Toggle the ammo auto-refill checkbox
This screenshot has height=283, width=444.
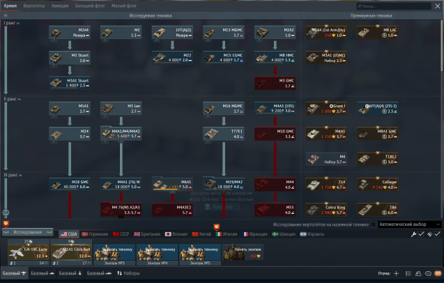[437, 234]
